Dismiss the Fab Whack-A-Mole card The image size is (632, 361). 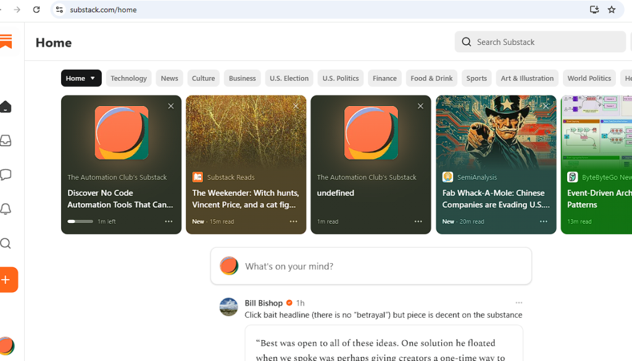pyautogui.click(x=546, y=106)
